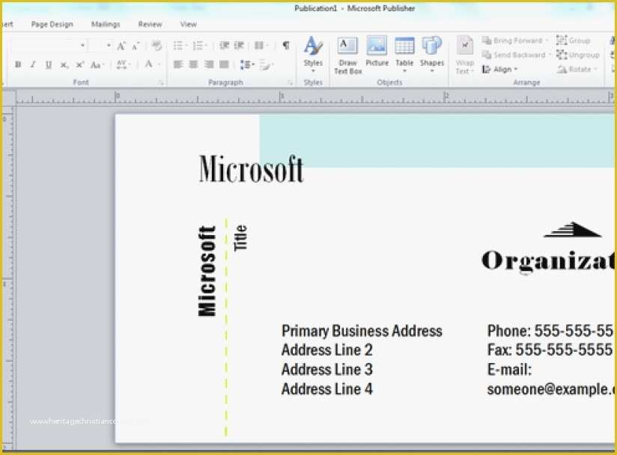Toggle superscript formatting

(80, 64)
